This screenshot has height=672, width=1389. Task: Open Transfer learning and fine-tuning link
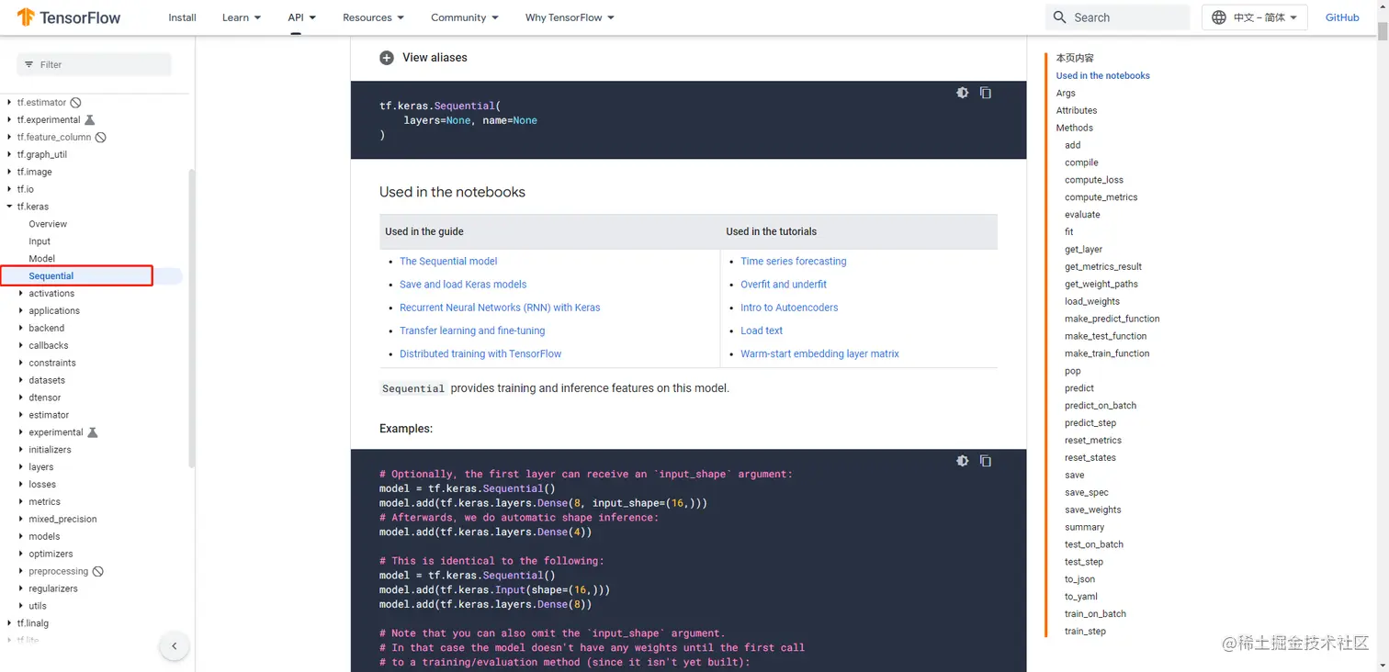(x=472, y=330)
